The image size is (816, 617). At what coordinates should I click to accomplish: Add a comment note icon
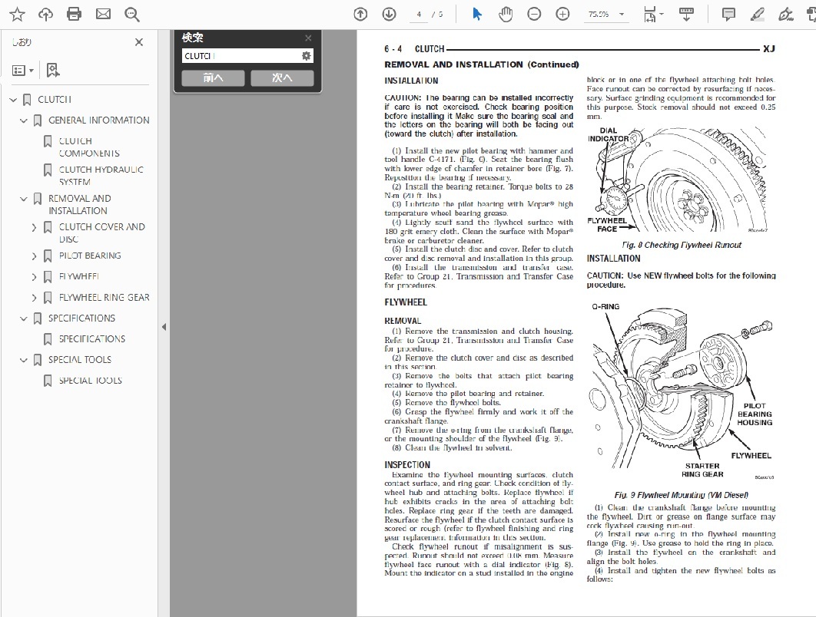pyautogui.click(x=728, y=14)
